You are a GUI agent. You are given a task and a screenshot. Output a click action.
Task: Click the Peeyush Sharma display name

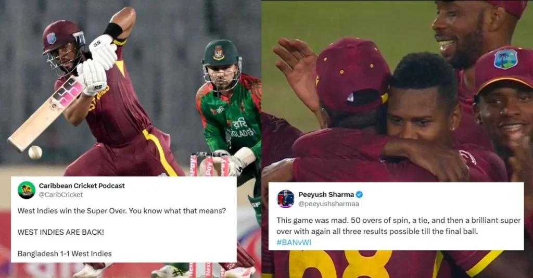point(326,194)
